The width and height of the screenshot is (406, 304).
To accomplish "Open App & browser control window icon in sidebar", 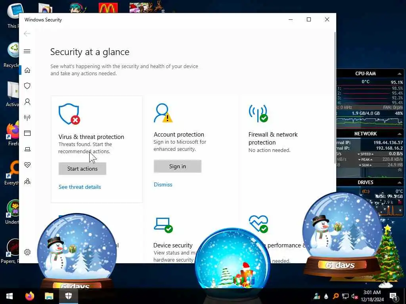I will click(27, 133).
